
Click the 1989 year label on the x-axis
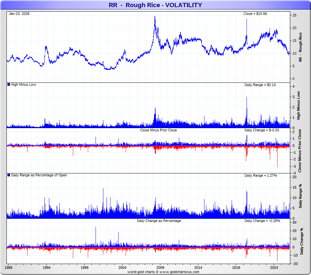8,268
